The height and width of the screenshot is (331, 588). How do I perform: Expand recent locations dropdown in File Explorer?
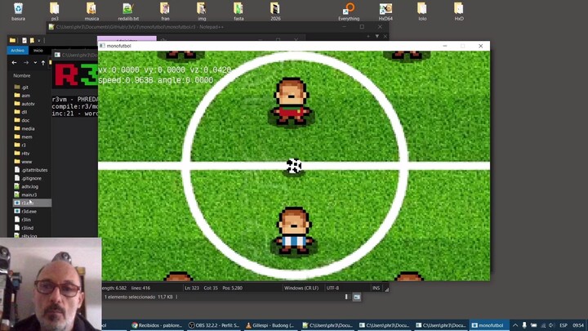(35, 63)
